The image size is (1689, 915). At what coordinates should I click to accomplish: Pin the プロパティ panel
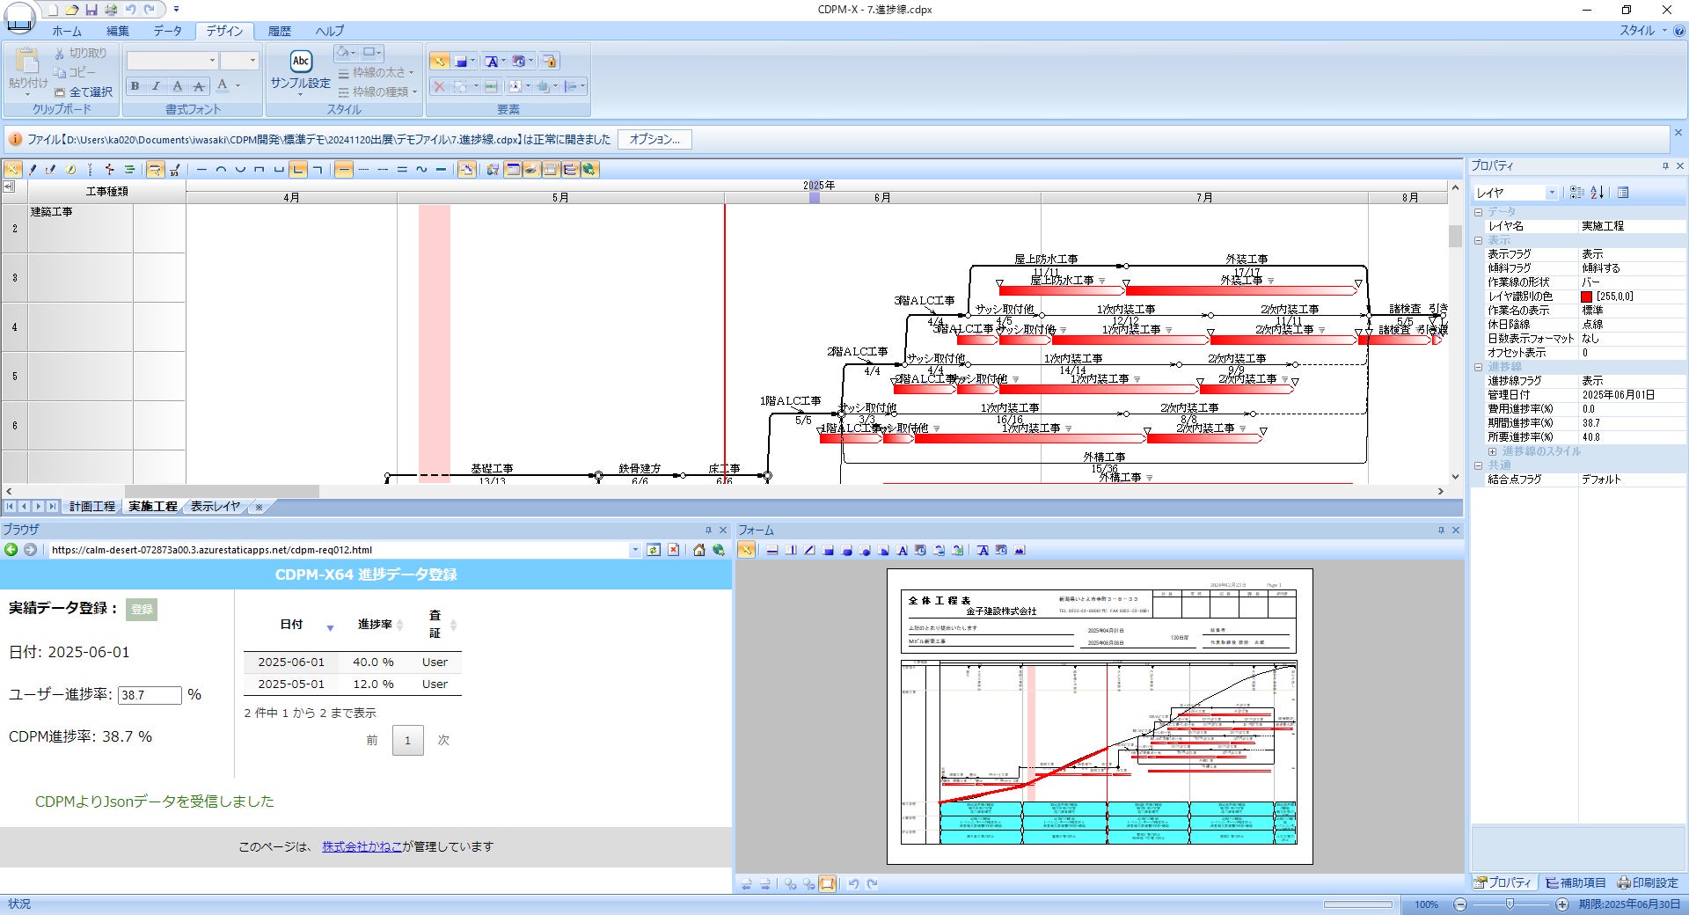(1665, 166)
